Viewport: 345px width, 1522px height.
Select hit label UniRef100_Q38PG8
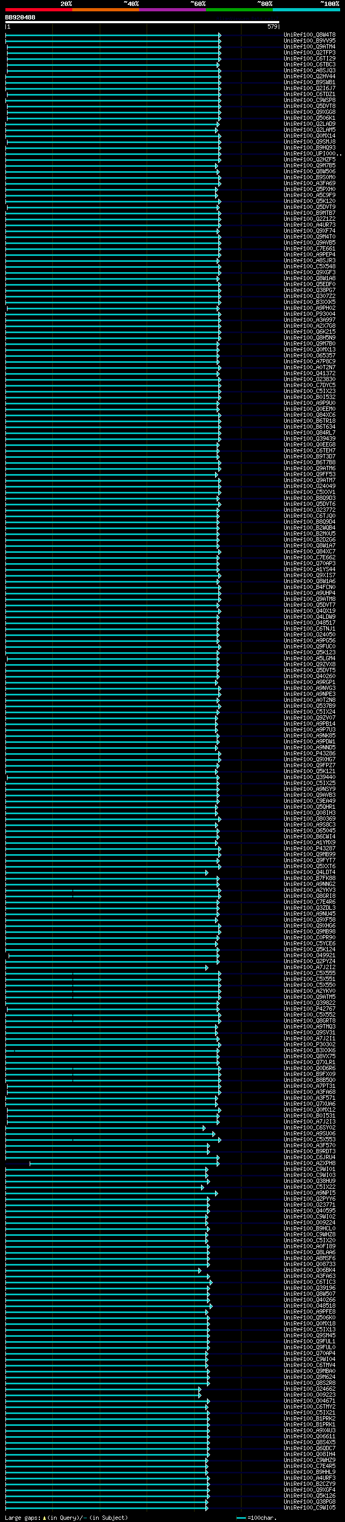pyautogui.click(x=309, y=1501)
